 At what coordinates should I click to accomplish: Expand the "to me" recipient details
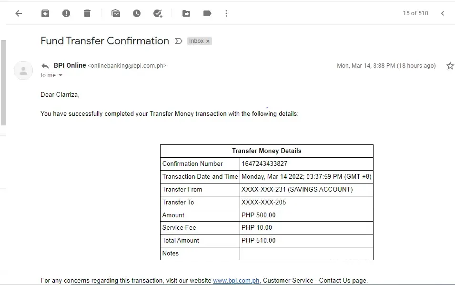point(61,75)
